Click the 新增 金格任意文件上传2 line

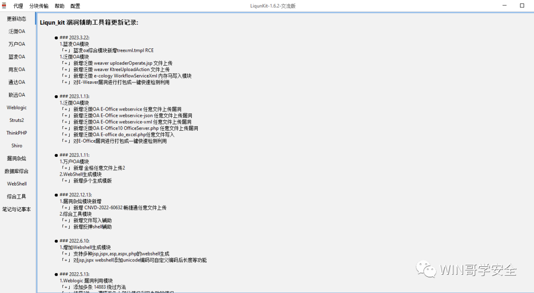pos(93,168)
